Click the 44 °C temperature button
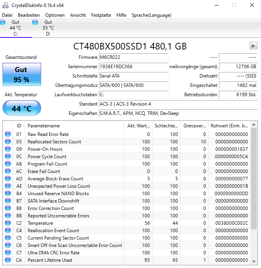The image size is (261, 268). 22,108
